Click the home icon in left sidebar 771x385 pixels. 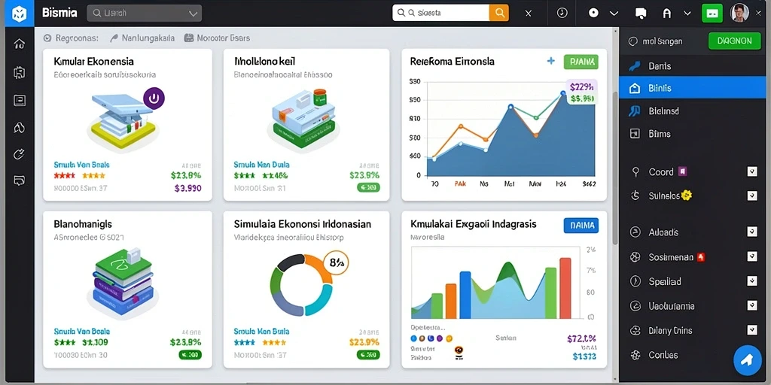point(19,44)
